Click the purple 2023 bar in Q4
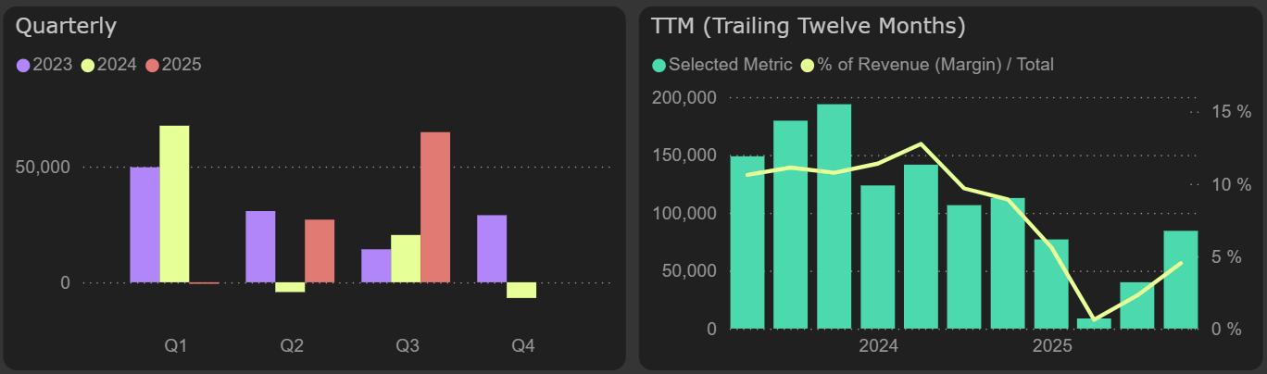The height and width of the screenshot is (374, 1267). point(492,248)
